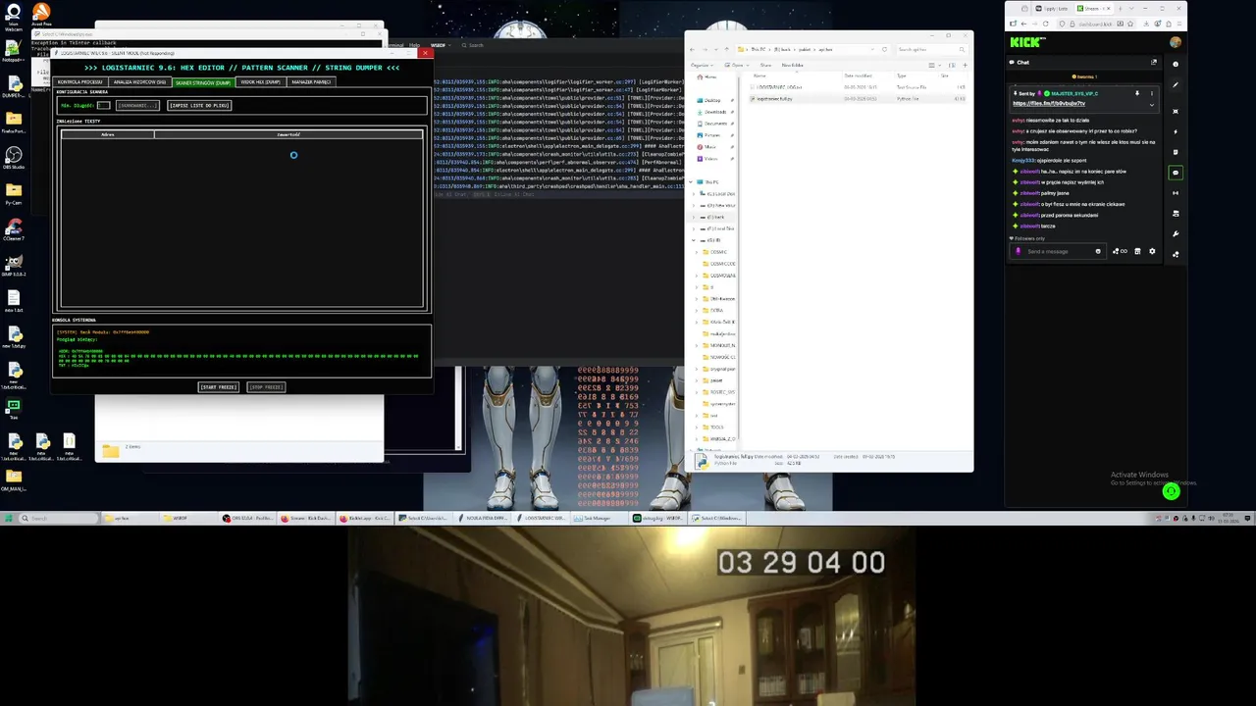Reload the Kick browser page
The width and height of the screenshot is (1256, 706).
tap(1044, 24)
